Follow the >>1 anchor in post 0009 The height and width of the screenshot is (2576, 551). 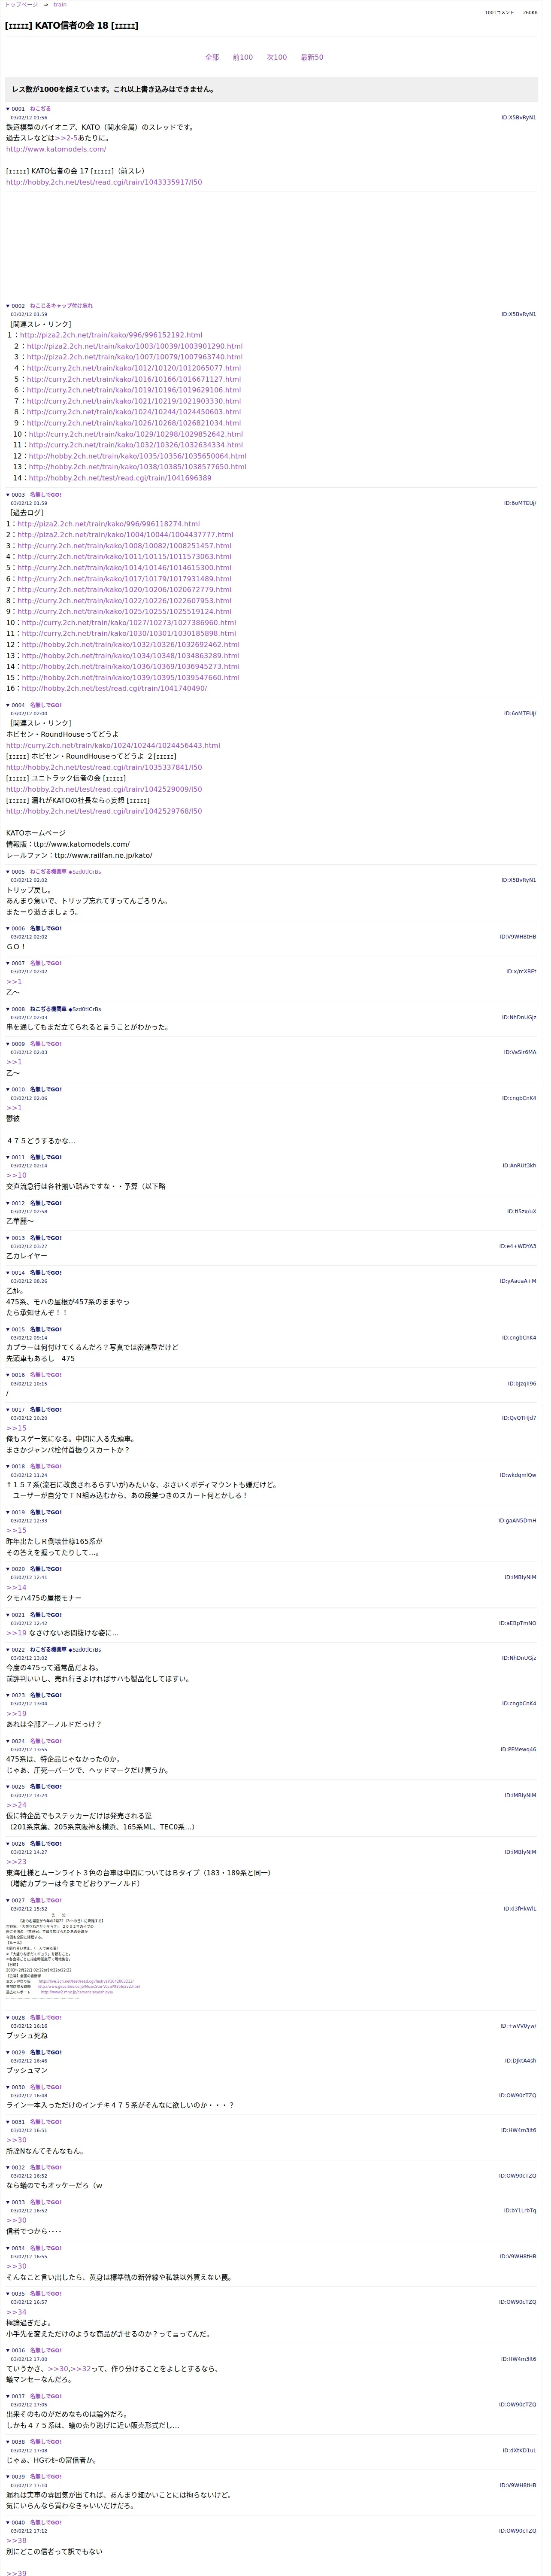pos(14,1062)
